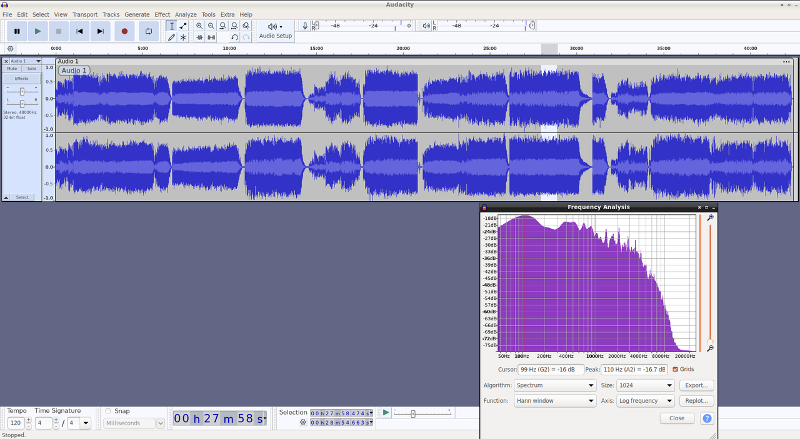Click the zoom-in magnifier in Frequency Analysis
The image size is (800, 439).
pyautogui.click(x=710, y=218)
